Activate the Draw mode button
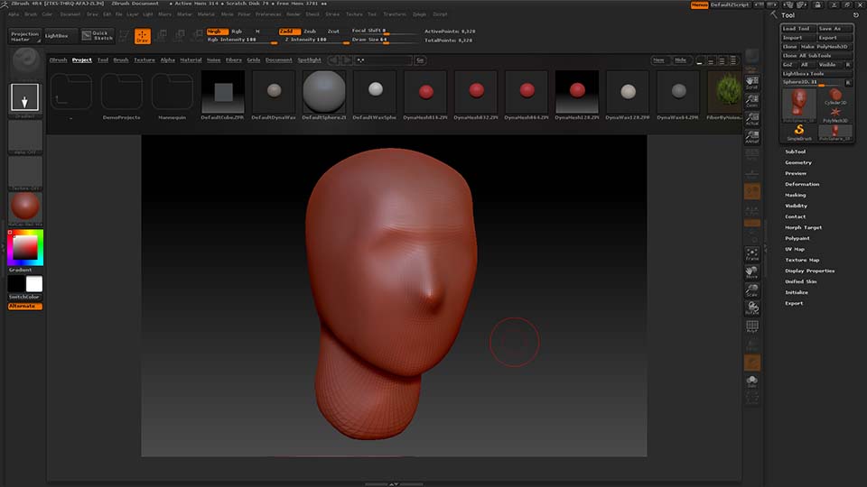The image size is (867, 487). pyautogui.click(x=142, y=36)
